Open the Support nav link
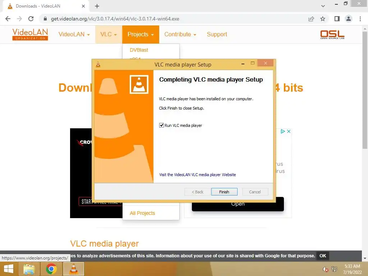Viewport: 368px width, 276px height. (217, 34)
